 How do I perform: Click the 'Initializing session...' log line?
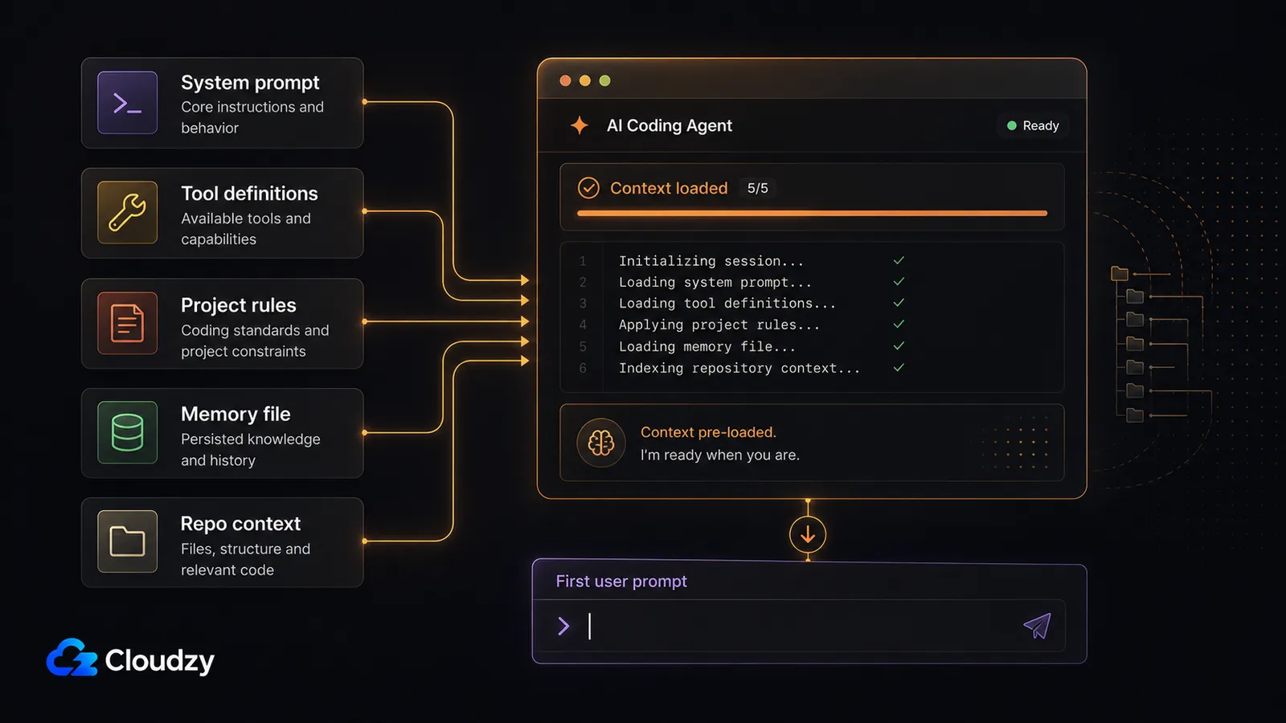tap(711, 261)
